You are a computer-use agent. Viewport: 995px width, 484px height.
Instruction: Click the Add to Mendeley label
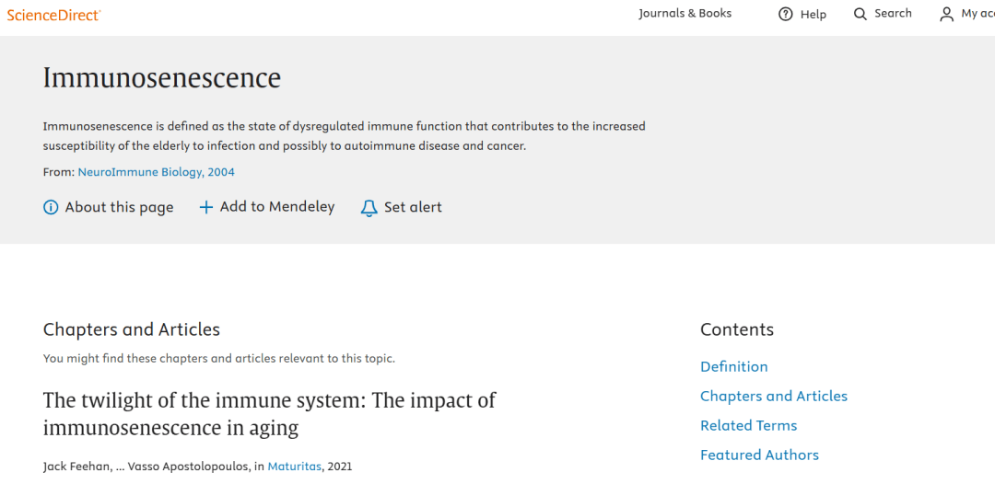[x=277, y=206]
